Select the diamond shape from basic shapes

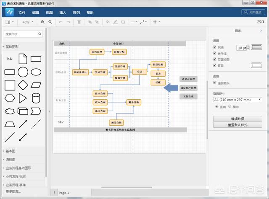23,85
